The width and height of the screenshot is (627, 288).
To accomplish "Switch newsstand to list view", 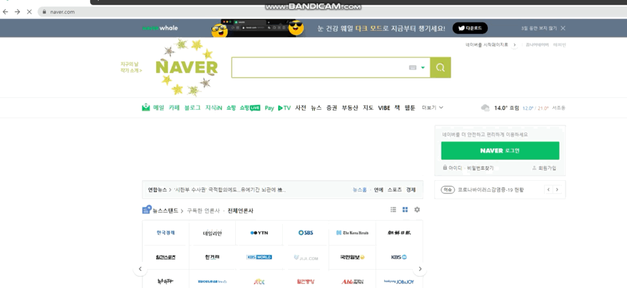I will pyautogui.click(x=393, y=210).
